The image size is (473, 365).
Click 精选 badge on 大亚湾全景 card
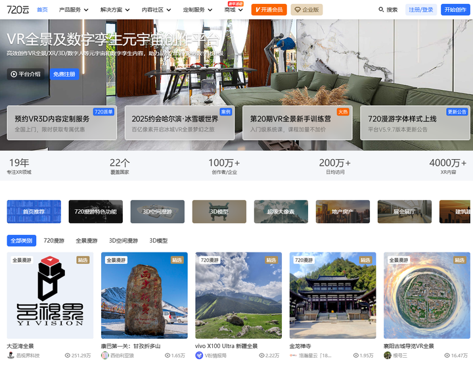pos(83,260)
